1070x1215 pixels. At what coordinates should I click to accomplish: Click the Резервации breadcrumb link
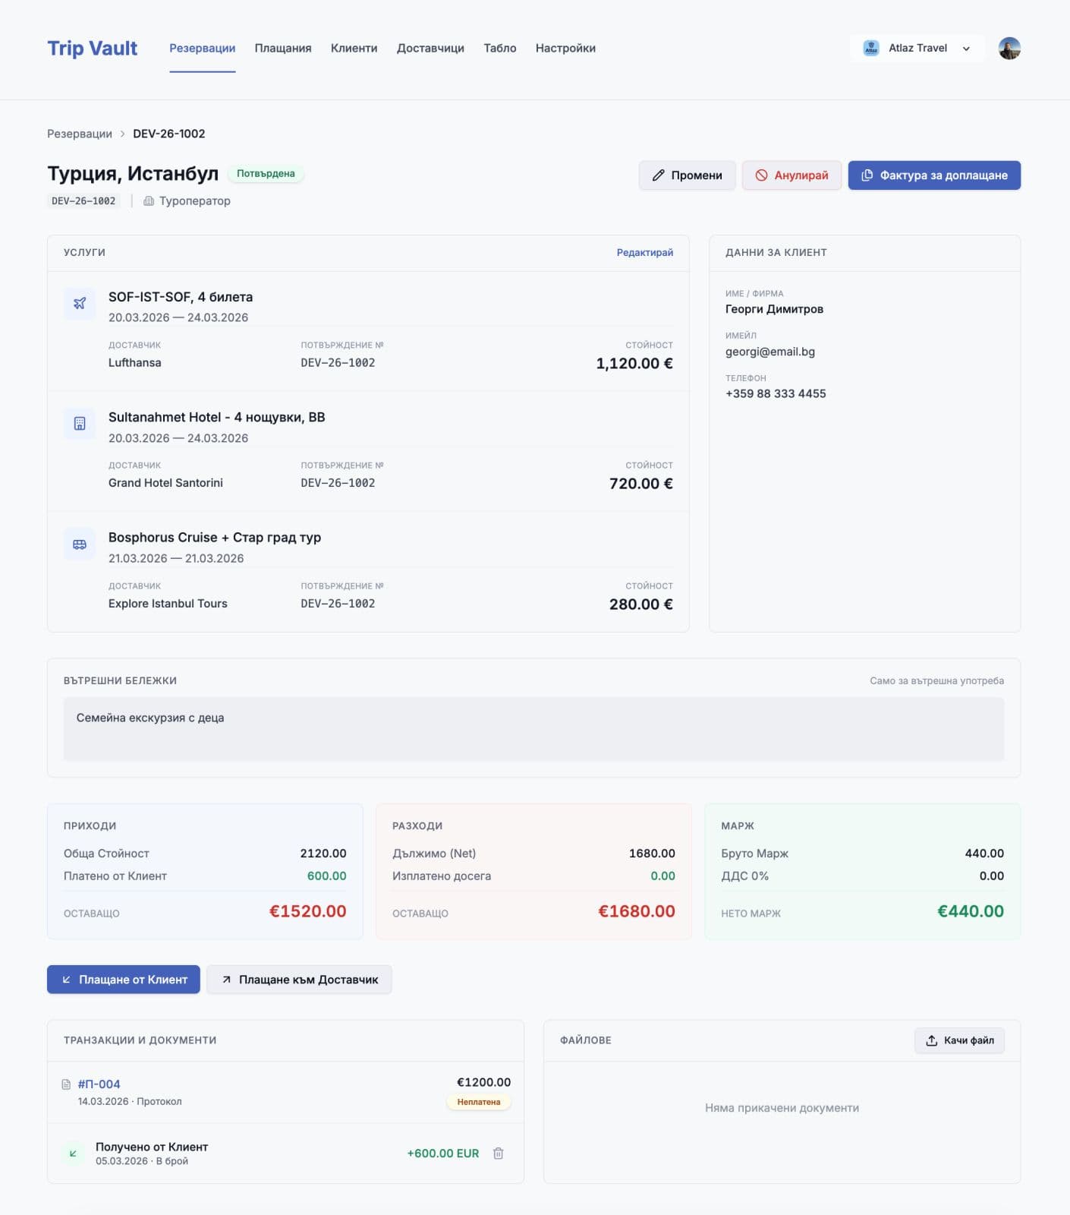click(x=80, y=134)
